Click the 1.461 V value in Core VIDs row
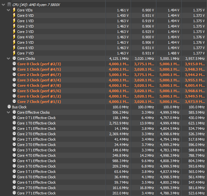The width and height of the screenshot is (207, 196). [123, 10]
